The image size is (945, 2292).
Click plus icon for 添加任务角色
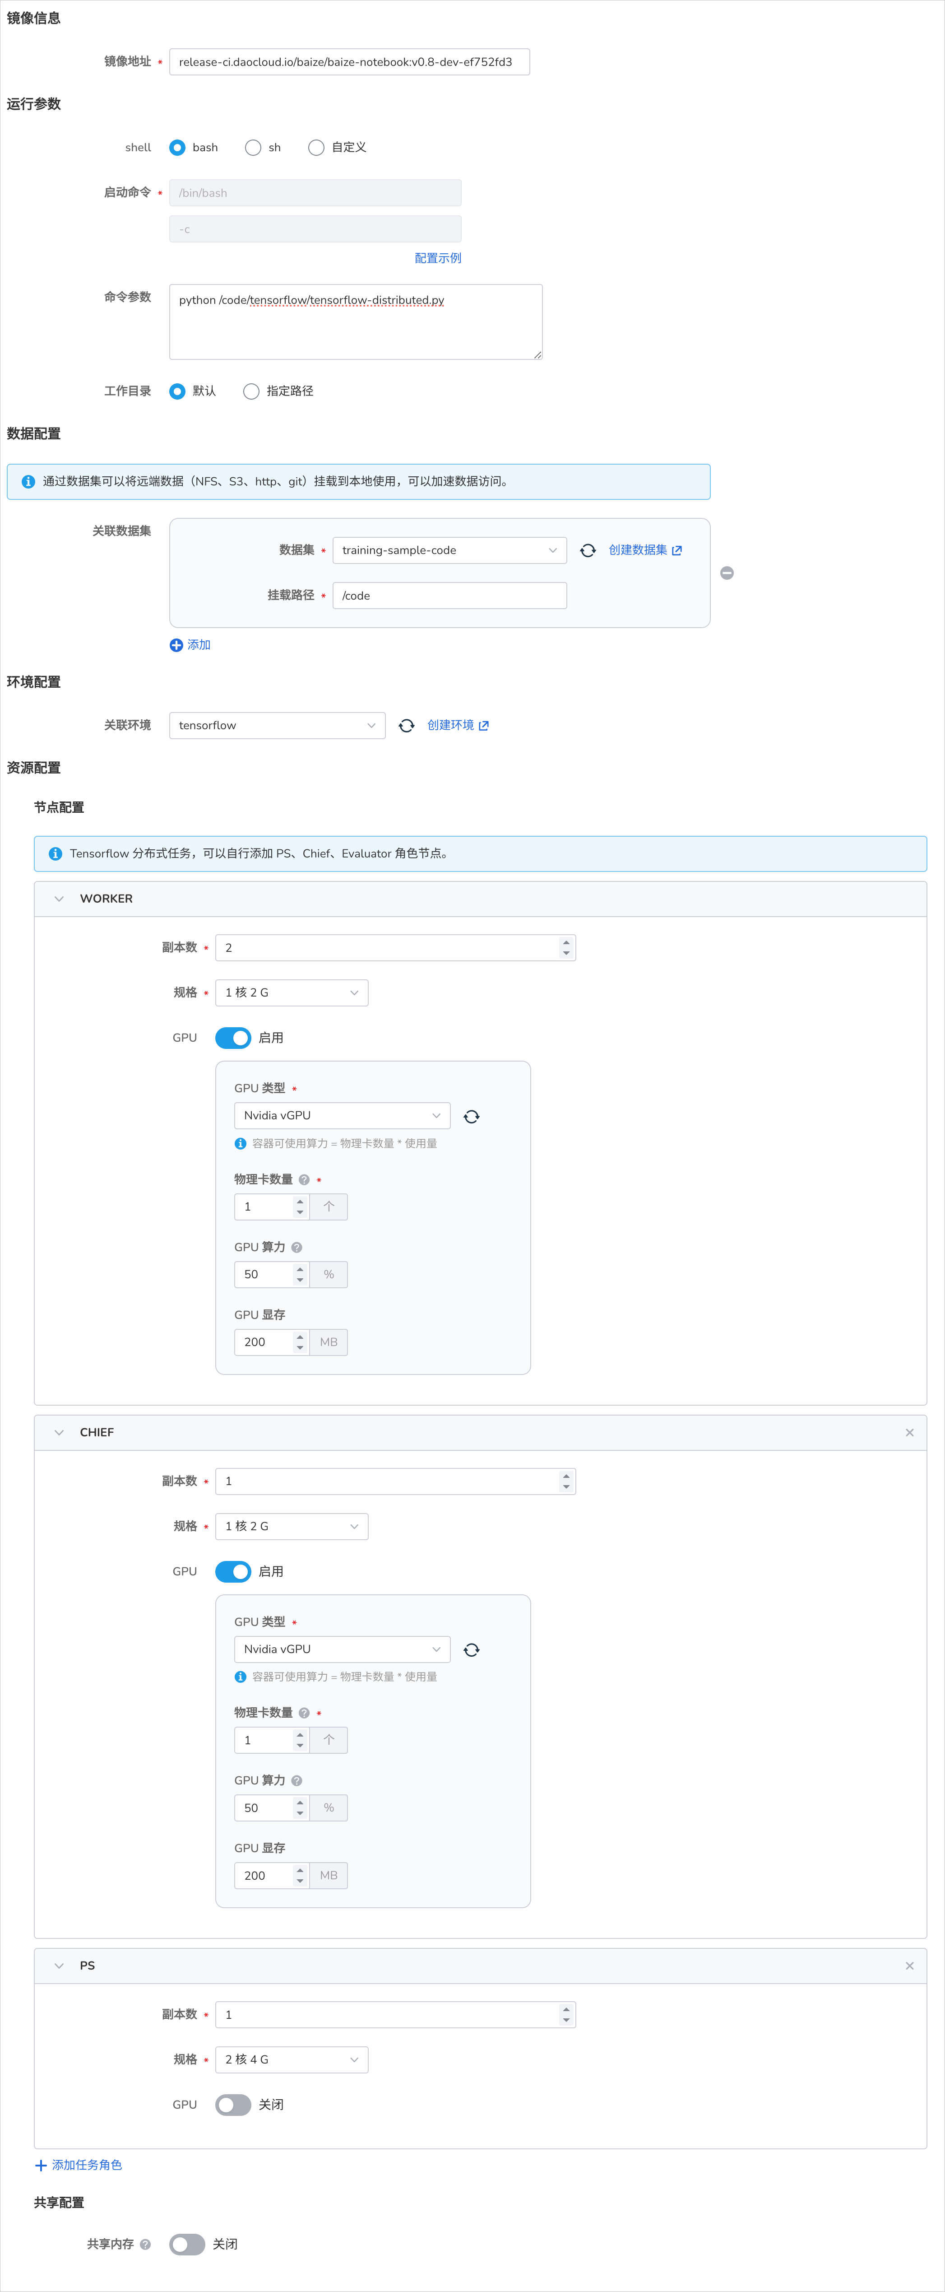tap(41, 2165)
